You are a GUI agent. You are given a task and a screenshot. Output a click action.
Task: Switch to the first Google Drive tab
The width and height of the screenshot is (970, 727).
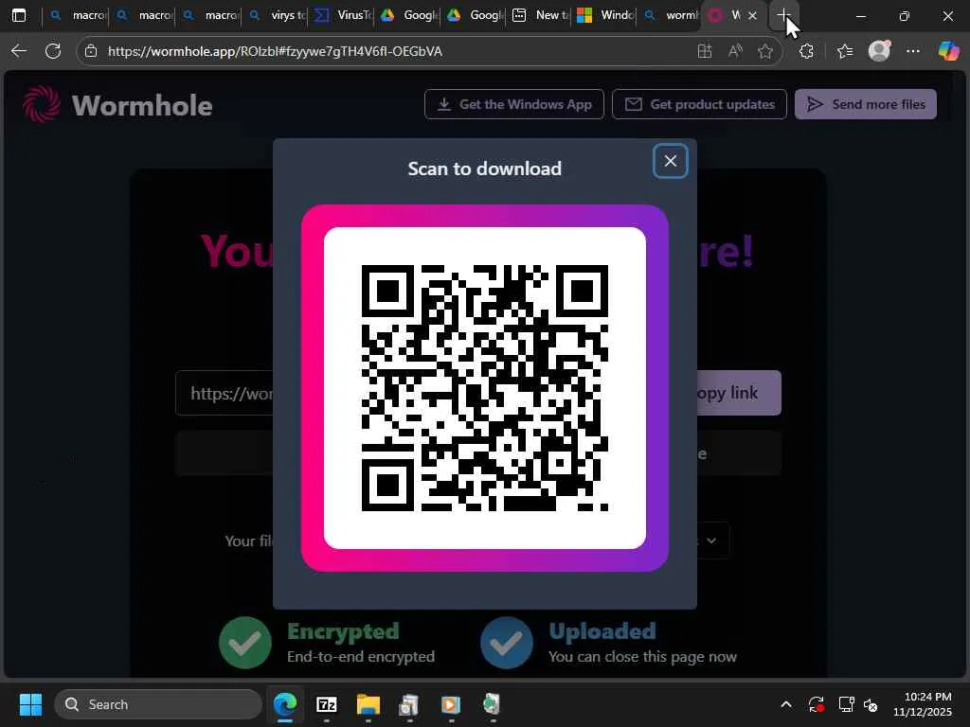[x=409, y=15]
